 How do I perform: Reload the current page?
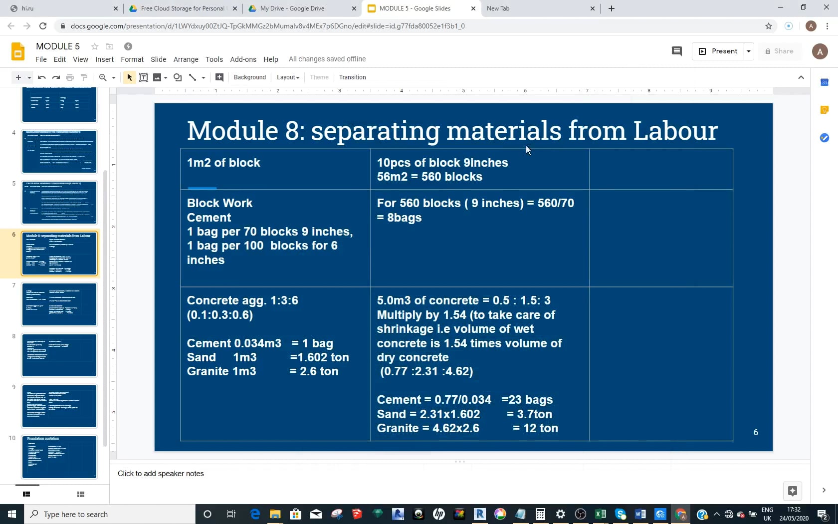click(43, 26)
